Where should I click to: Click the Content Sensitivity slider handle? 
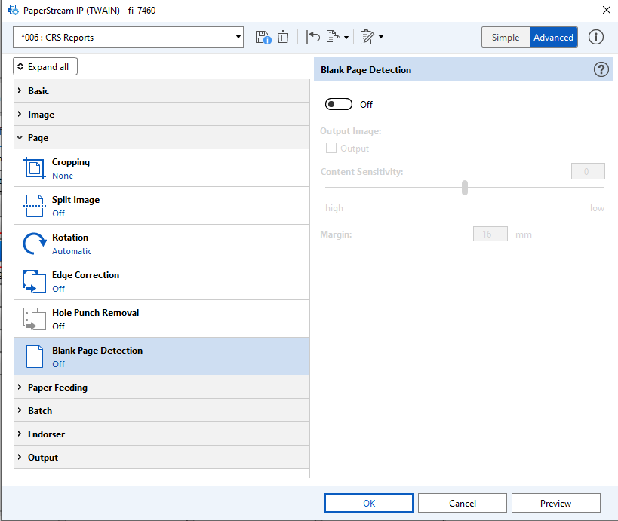[x=465, y=188]
